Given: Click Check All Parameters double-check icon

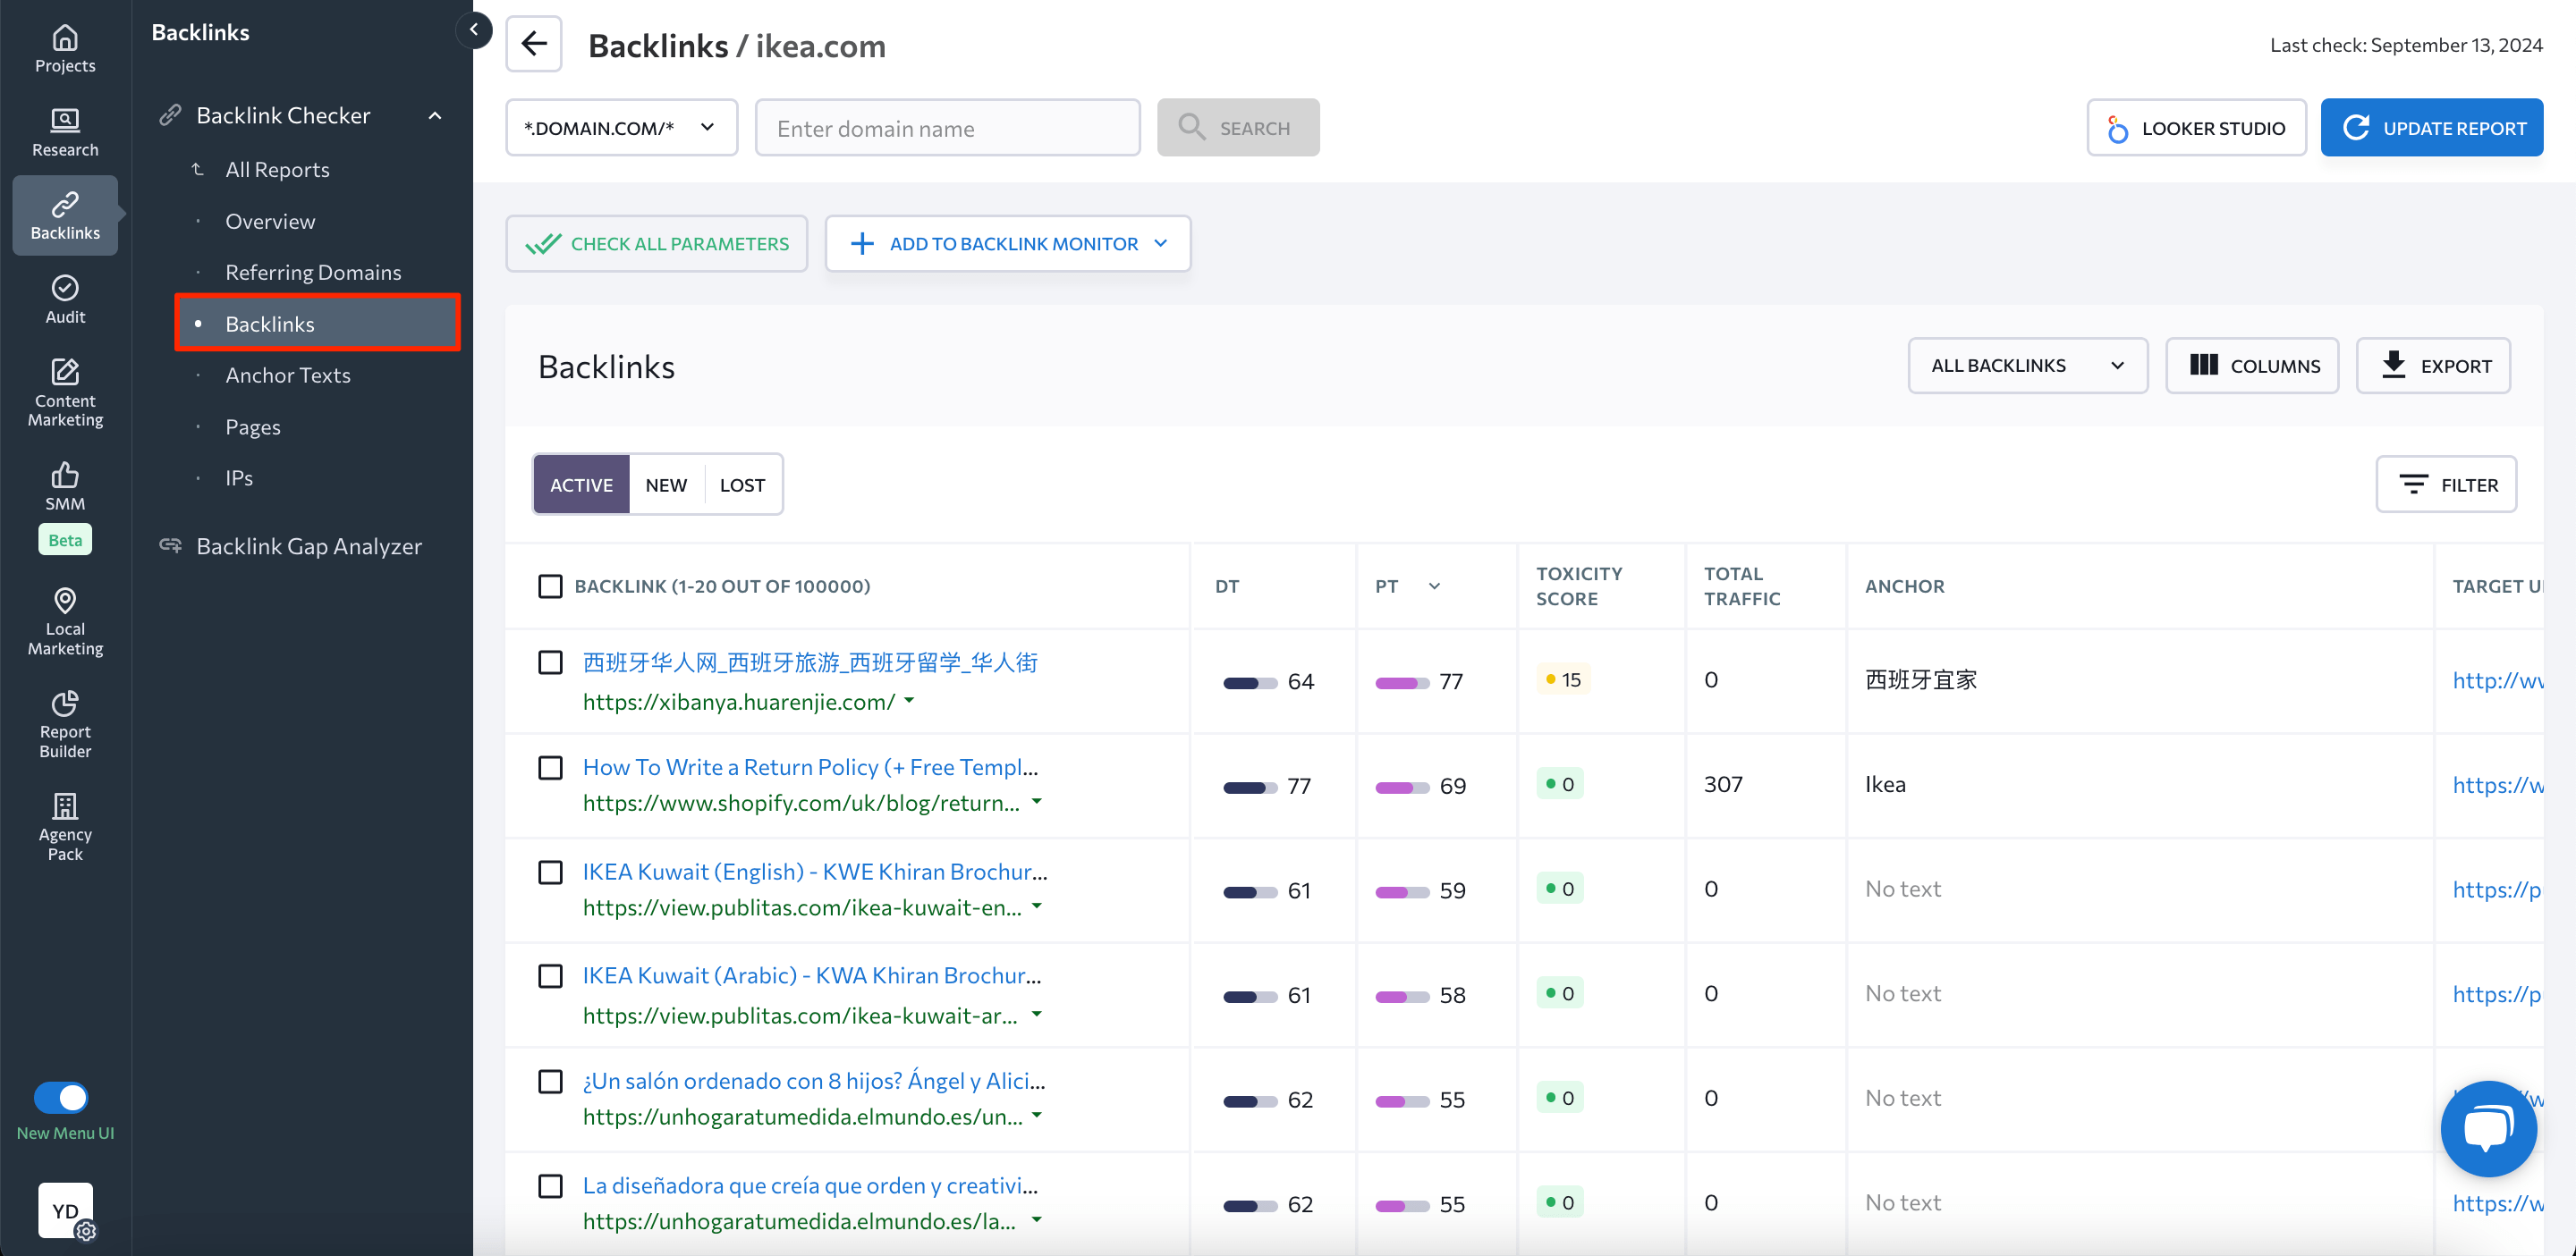Looking at the screenshot, I should [x=543, y=243].
